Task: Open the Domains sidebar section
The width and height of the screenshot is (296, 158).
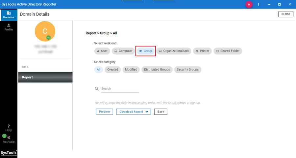Action: click(x=9, y=15)
